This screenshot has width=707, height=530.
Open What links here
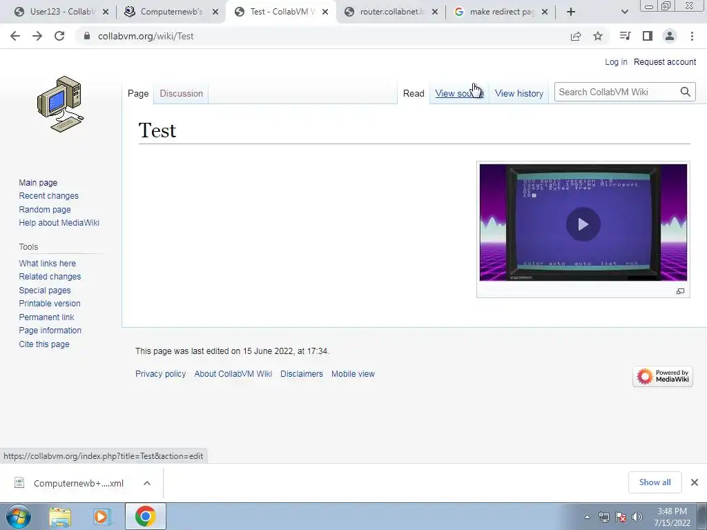coord(48,263)
